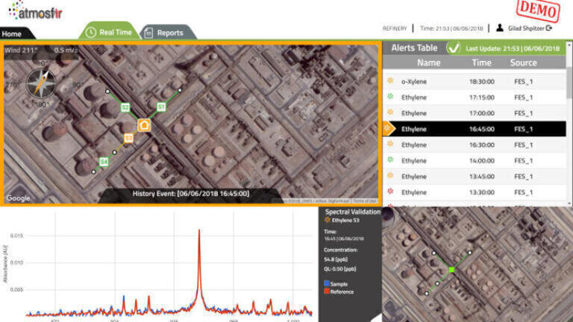
Task: Select the S2 sensor marker on map
Action: [125, 107]
